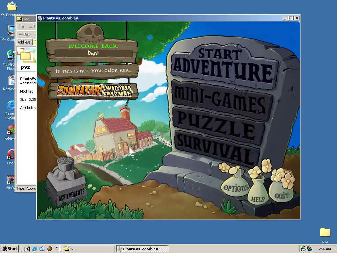Start the Adventure mode on the tombstone
Viewport: 337px width, 253px height.
tap(223, 66)
